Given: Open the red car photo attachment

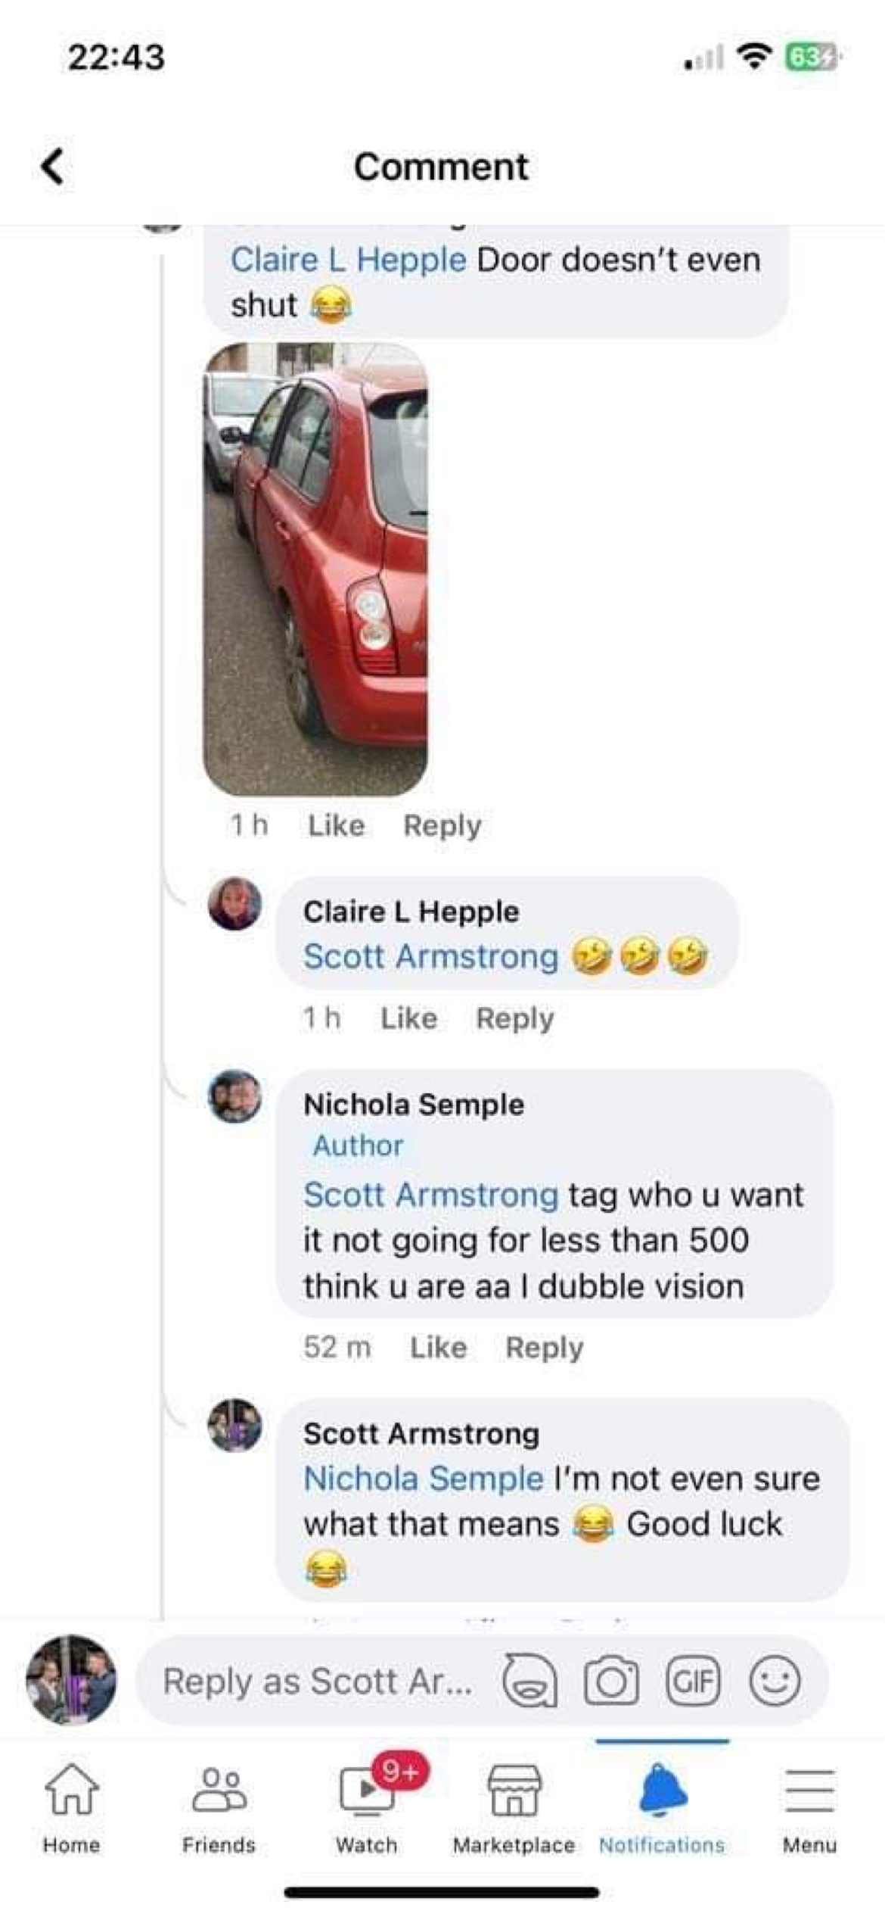Looking at the screenshot, I should pyautogui.click(x=315, y=569).
